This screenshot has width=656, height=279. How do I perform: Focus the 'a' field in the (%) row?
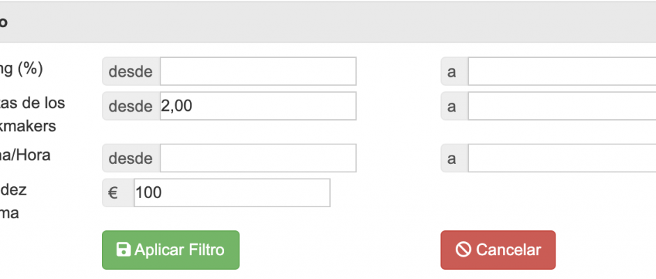click(561, 71)
